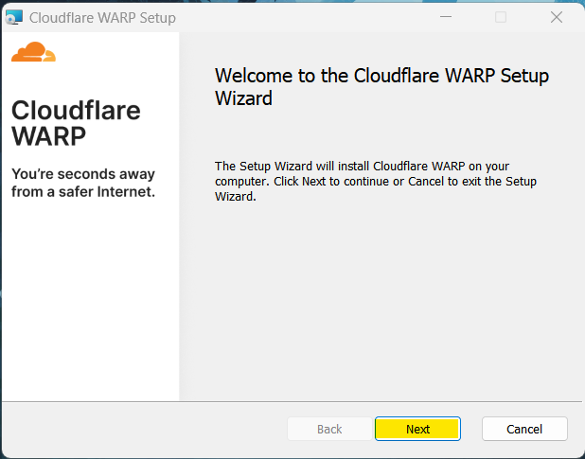Screen dimensions: 585x459
Task: Click the bold "Cloudflare WARP" banner heading
Action: [x=76, y=123]
